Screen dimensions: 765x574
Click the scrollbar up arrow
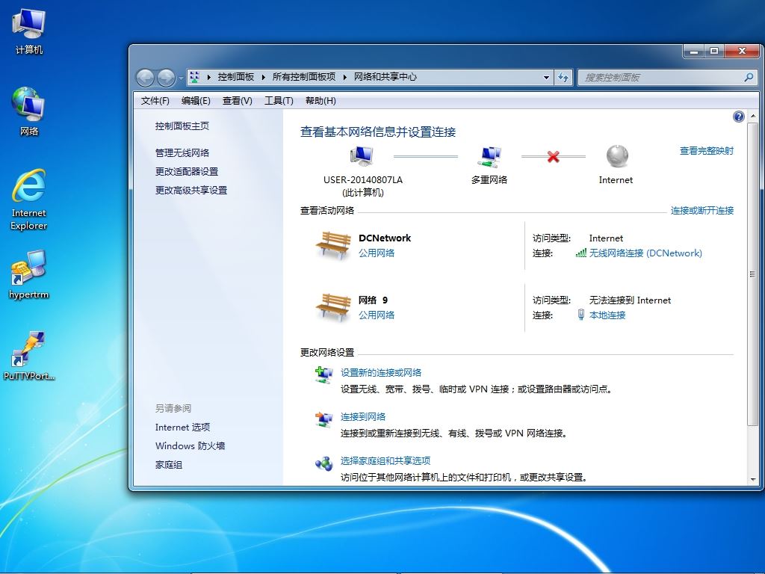coord(753,116)
